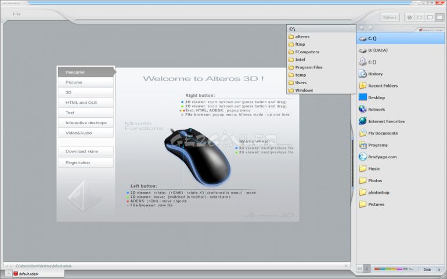Open the Programs item

coord(400,146)
